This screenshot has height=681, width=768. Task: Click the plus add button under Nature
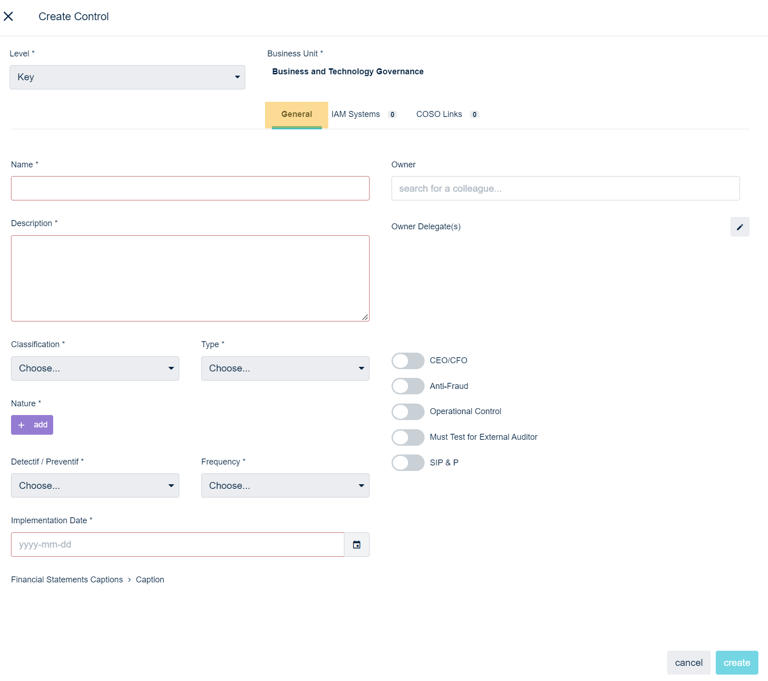click(x=32, y=425)
